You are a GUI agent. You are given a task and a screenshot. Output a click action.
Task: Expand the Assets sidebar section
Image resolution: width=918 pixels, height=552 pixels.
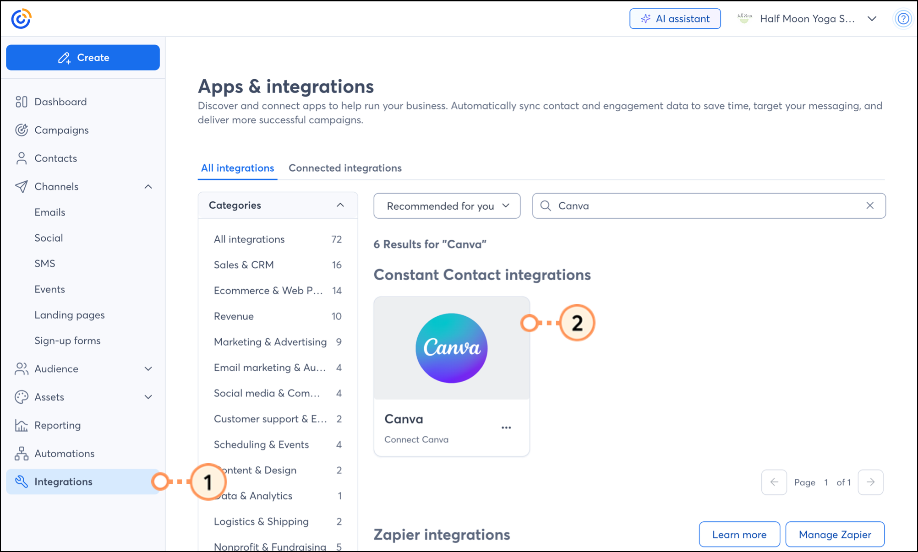[148, 397]
